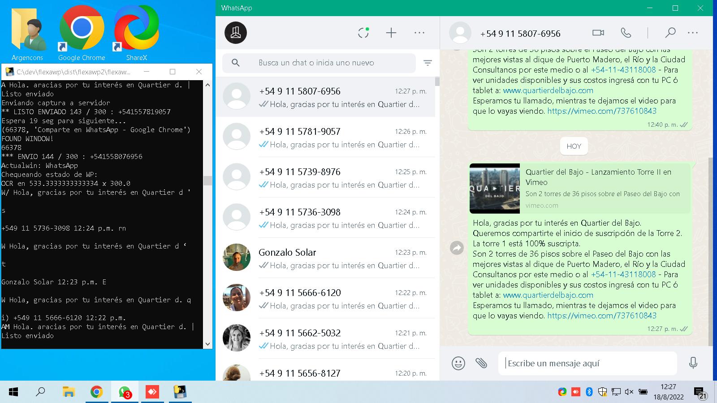
Task: Click the message text box
Action: point(587,363)
